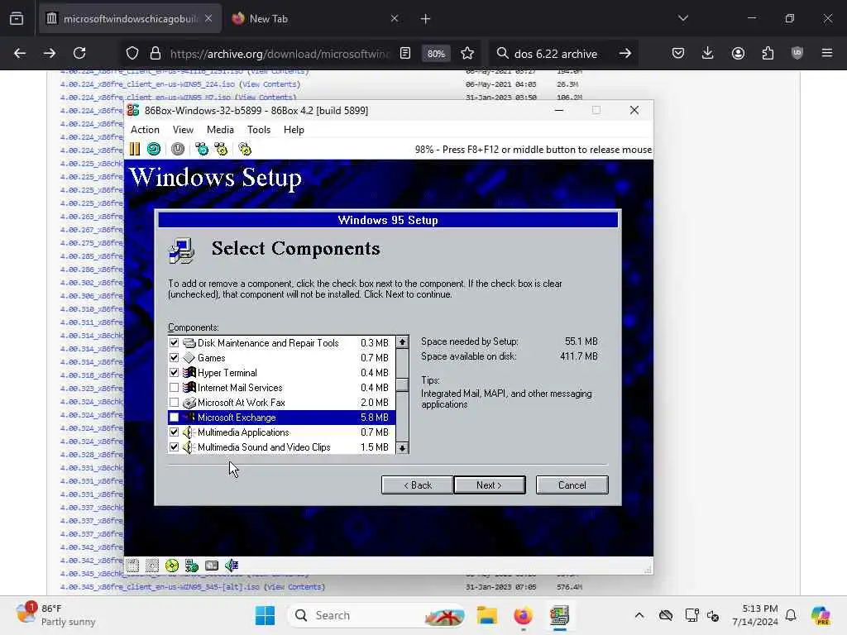Save to Pocket icon in Firefox toolbar

678,53
